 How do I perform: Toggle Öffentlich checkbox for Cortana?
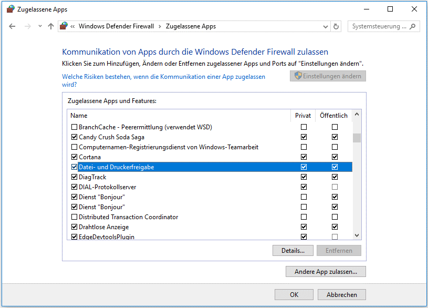click(335, 157)
